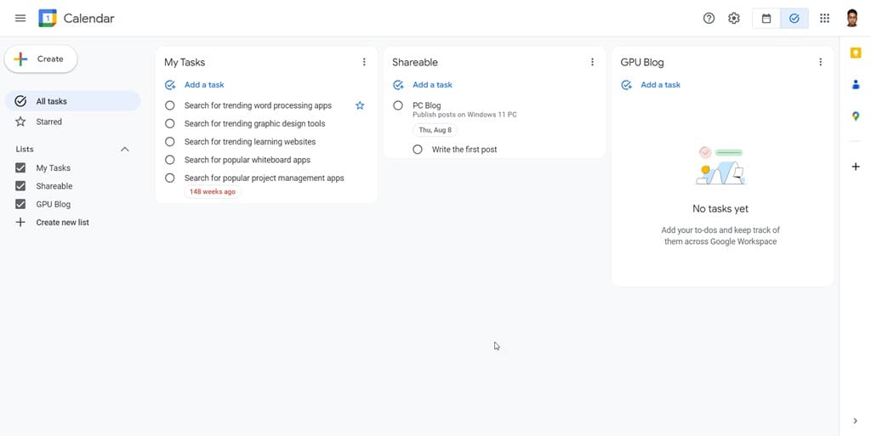Open the main menu hamburger icon
871x436 pixels.
coord(20,19)
